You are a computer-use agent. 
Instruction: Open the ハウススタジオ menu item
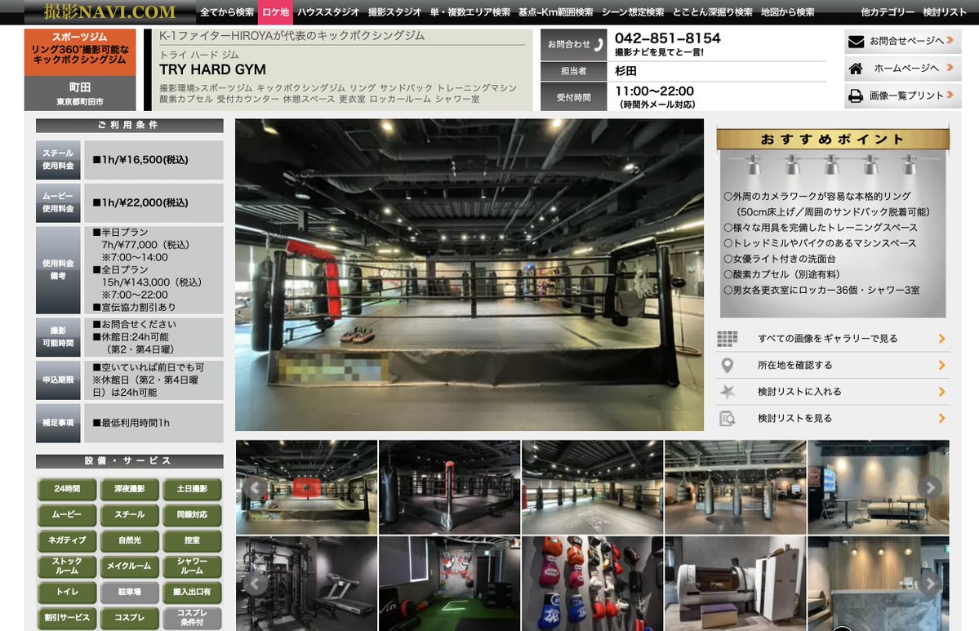tap(328, 12)
